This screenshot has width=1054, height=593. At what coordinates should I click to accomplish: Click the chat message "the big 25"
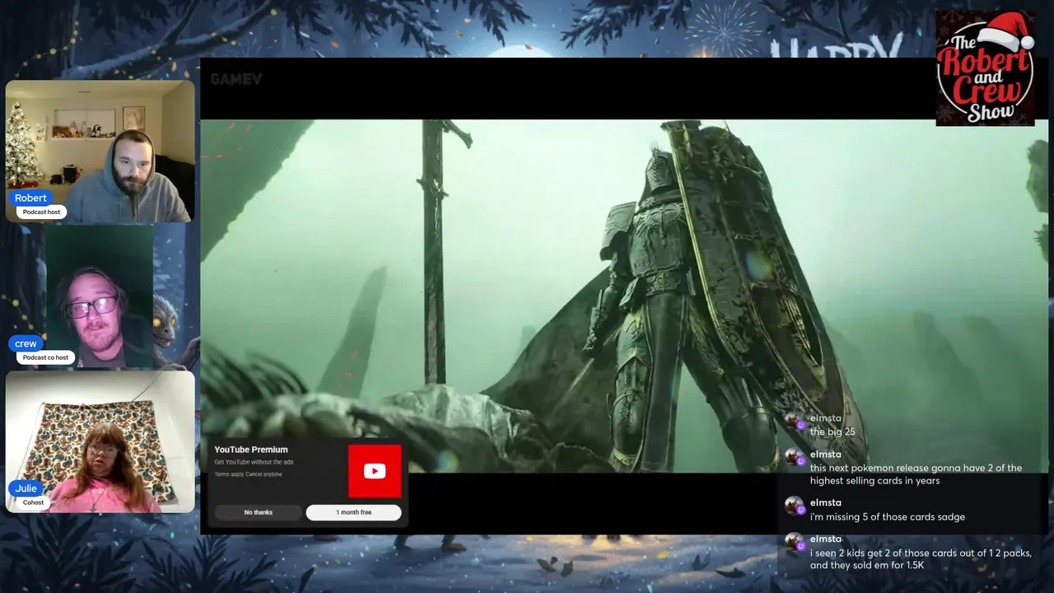(832, 432)
